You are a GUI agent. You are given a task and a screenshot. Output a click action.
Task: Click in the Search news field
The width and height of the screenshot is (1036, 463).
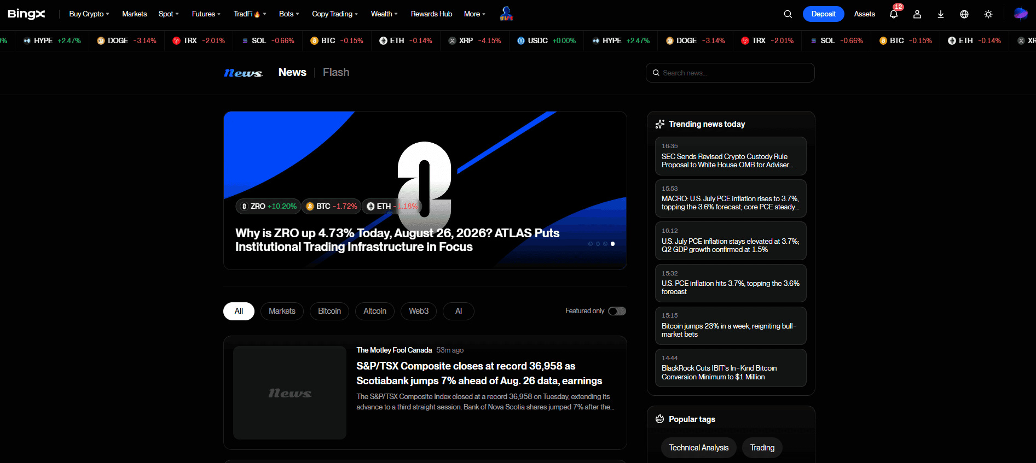point(730,73)
